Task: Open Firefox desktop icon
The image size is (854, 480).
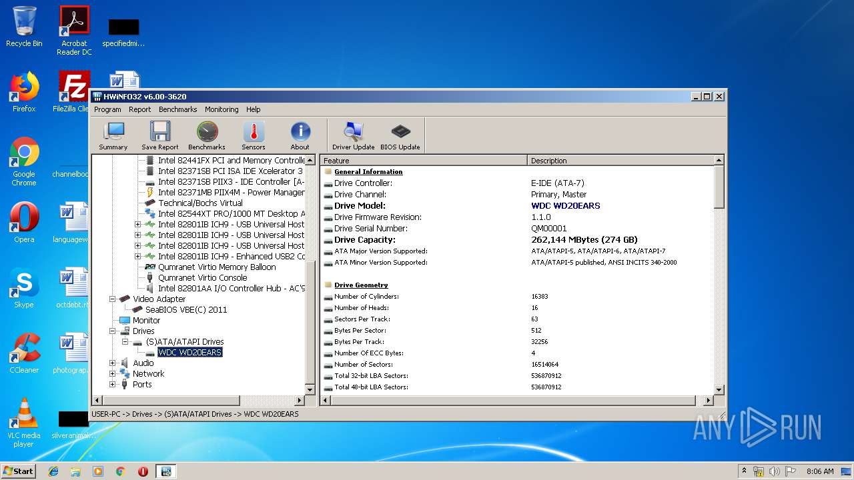Action: click(x=24, y=93)
